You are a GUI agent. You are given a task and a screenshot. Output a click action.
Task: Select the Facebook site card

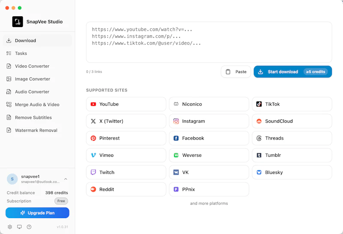pos(209,138)
